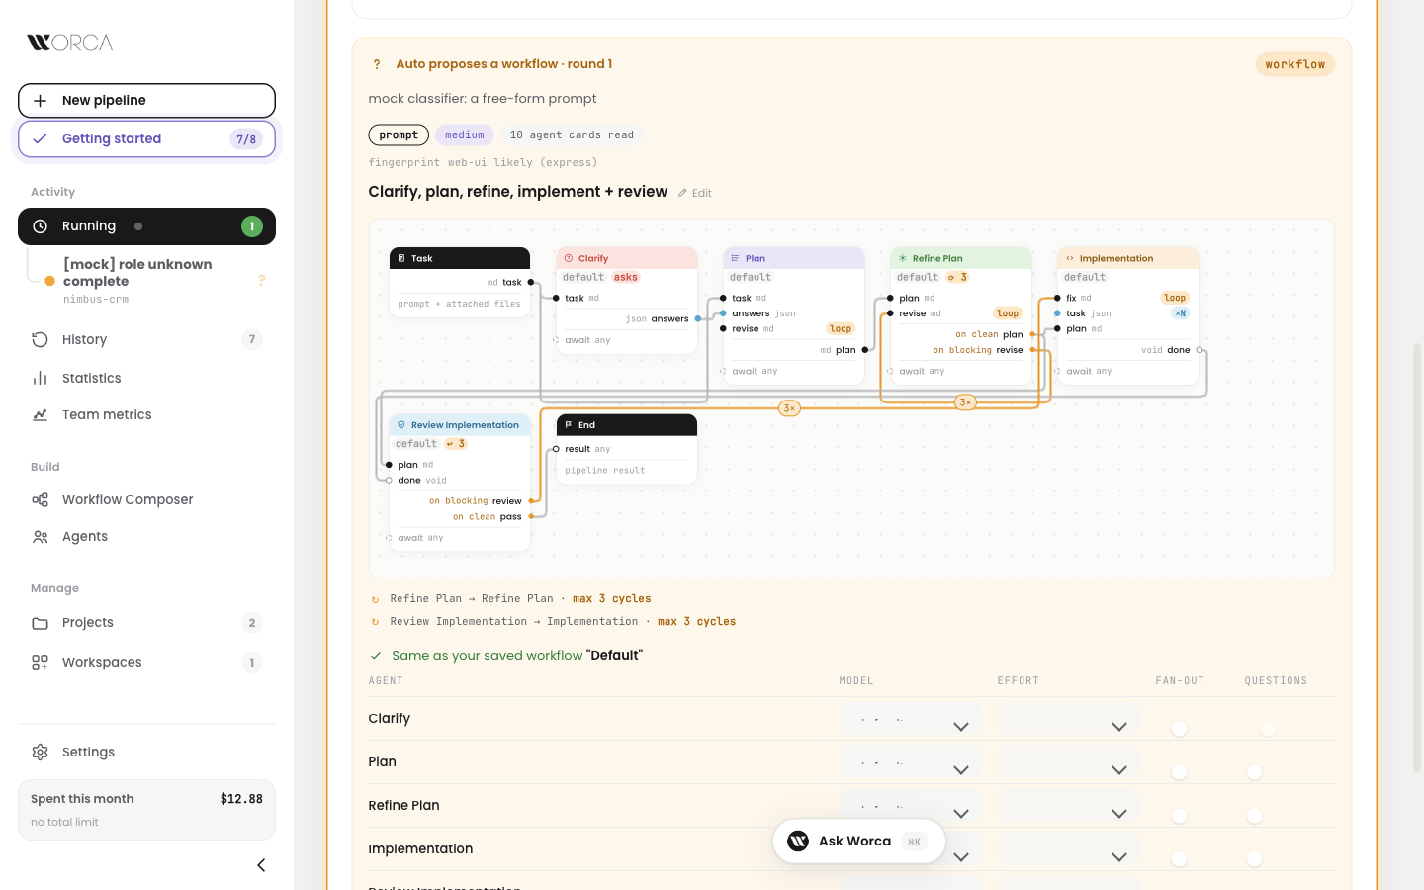Click the Plan node header icon

[735, 258]
